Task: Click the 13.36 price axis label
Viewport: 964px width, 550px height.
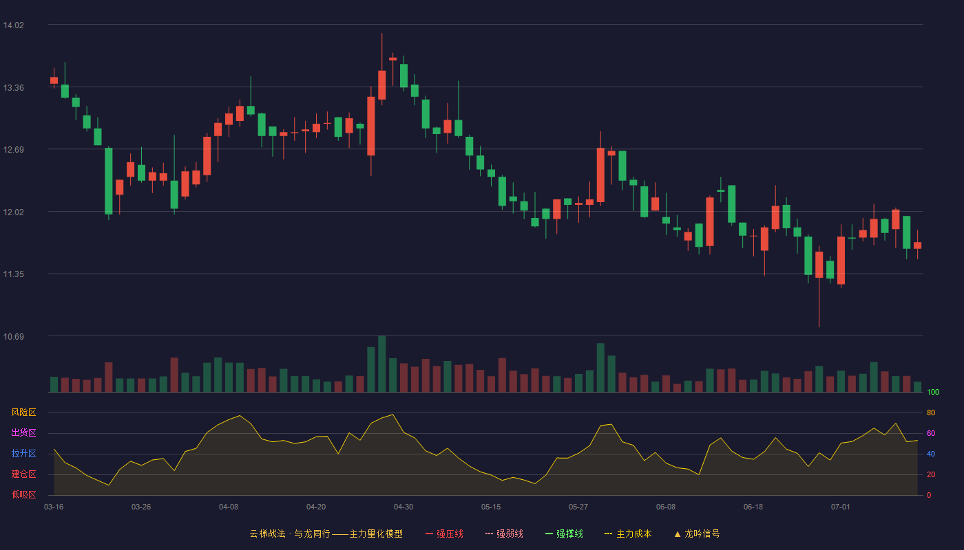Action: 13,88
